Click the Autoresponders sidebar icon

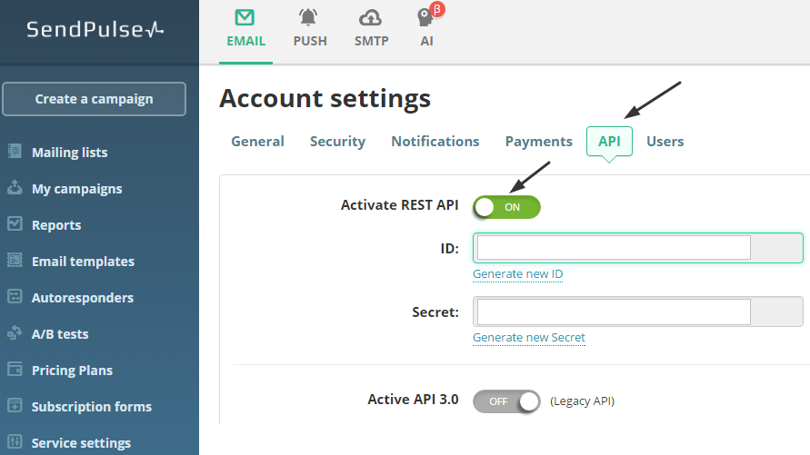tap(15, 297)
